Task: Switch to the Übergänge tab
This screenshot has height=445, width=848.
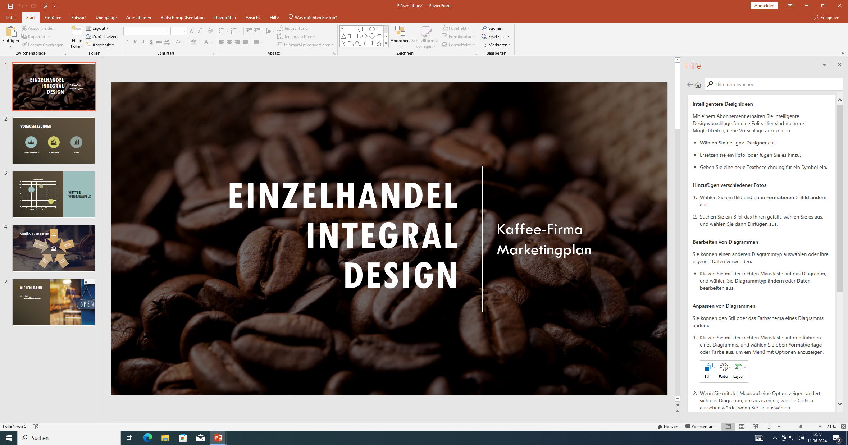Action: [106, 17]
